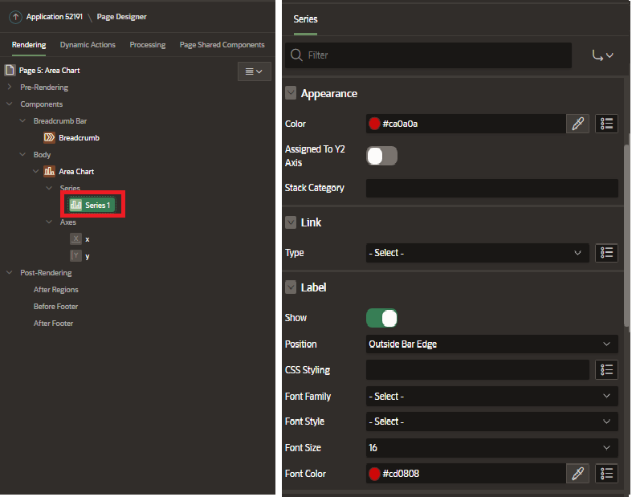Click the Application 52191 up-arrow icon
Viewport: 636px width, 501px height.
tap(16, 17)
